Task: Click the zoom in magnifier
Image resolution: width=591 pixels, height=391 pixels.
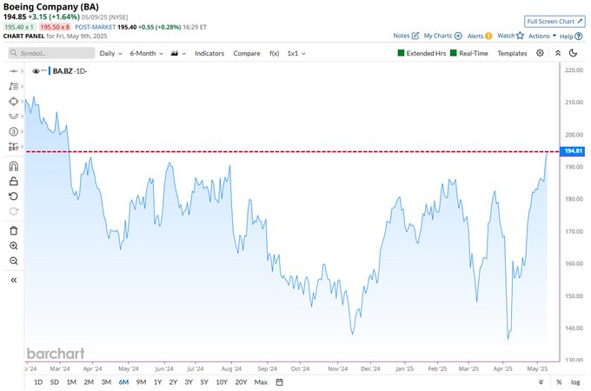Action: [x=14, y=246]
